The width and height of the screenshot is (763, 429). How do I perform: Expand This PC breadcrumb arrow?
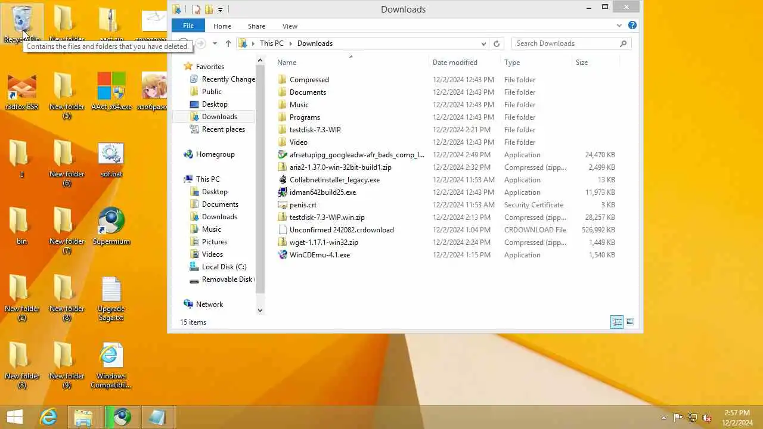tap(290, 43)
